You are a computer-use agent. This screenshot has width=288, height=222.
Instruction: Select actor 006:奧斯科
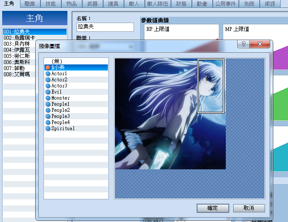point(19,62)
